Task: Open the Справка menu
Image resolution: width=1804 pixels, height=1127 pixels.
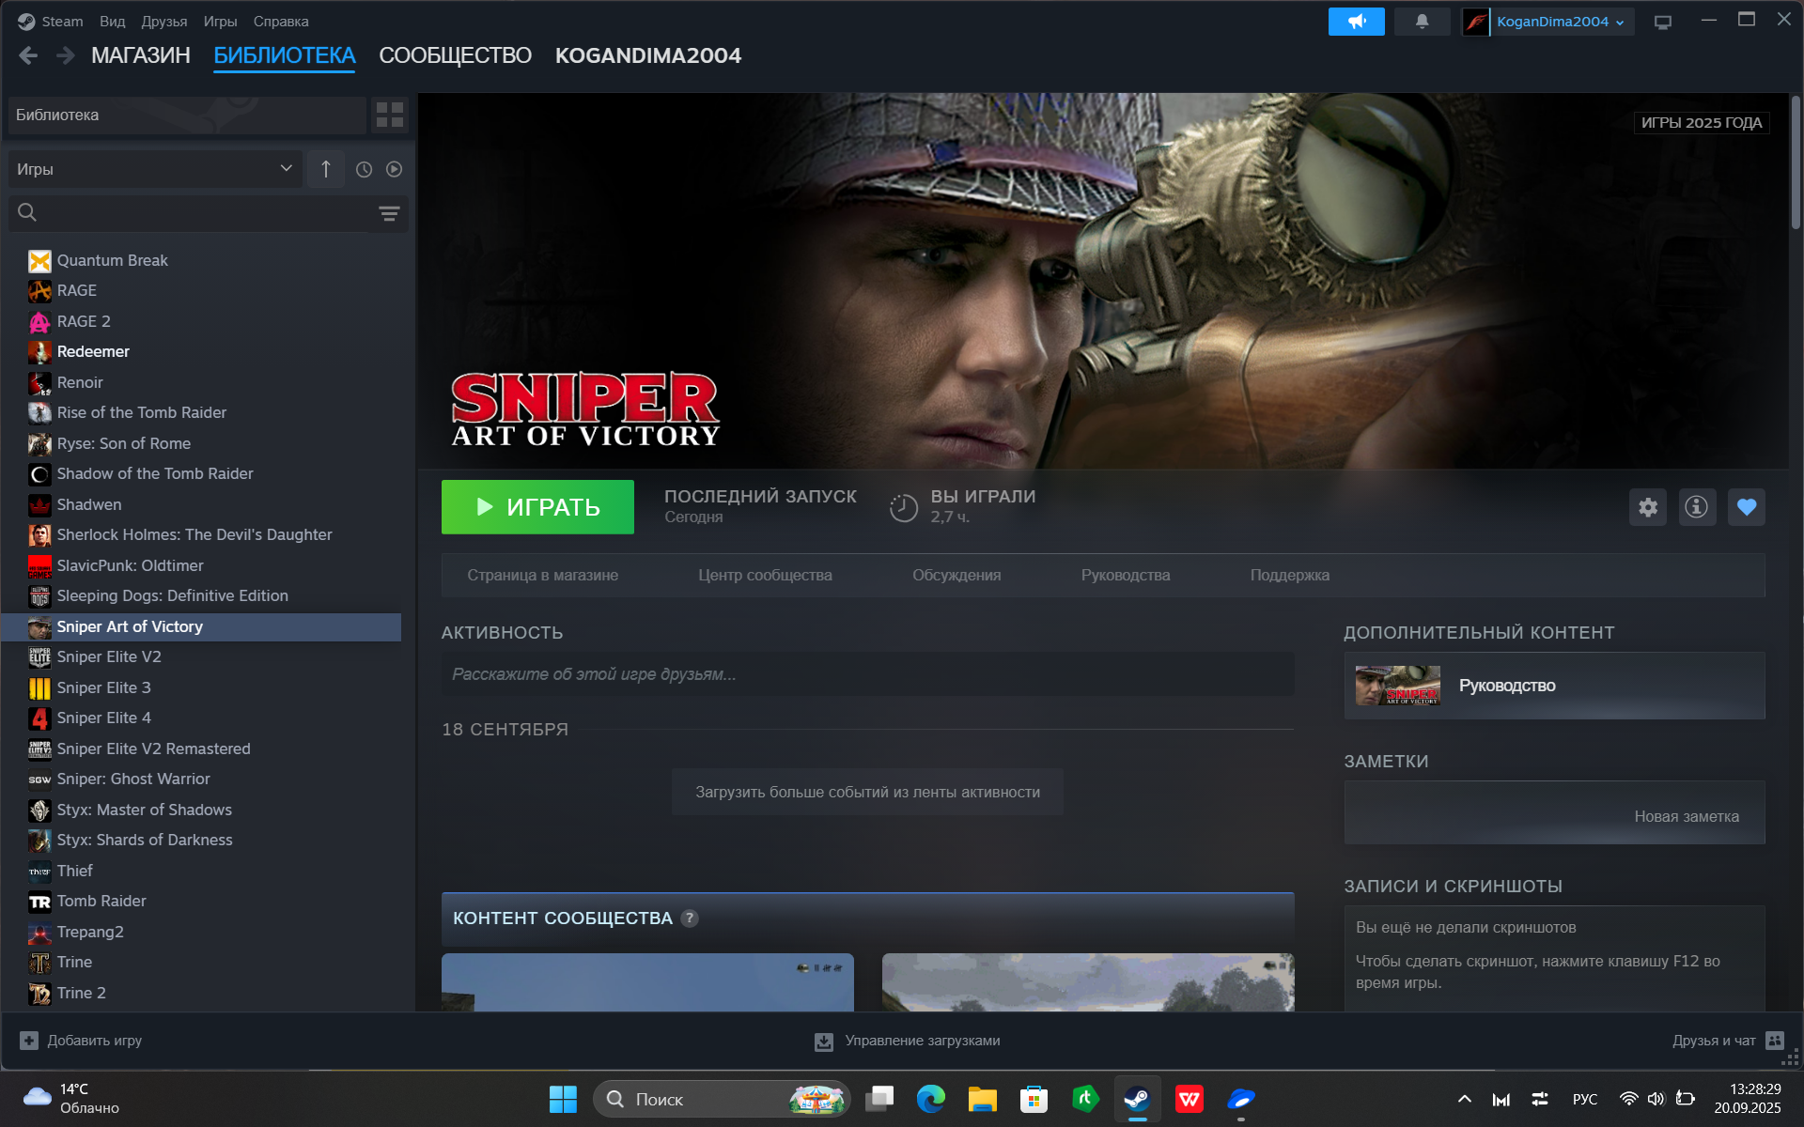Action: click(281, 22)
